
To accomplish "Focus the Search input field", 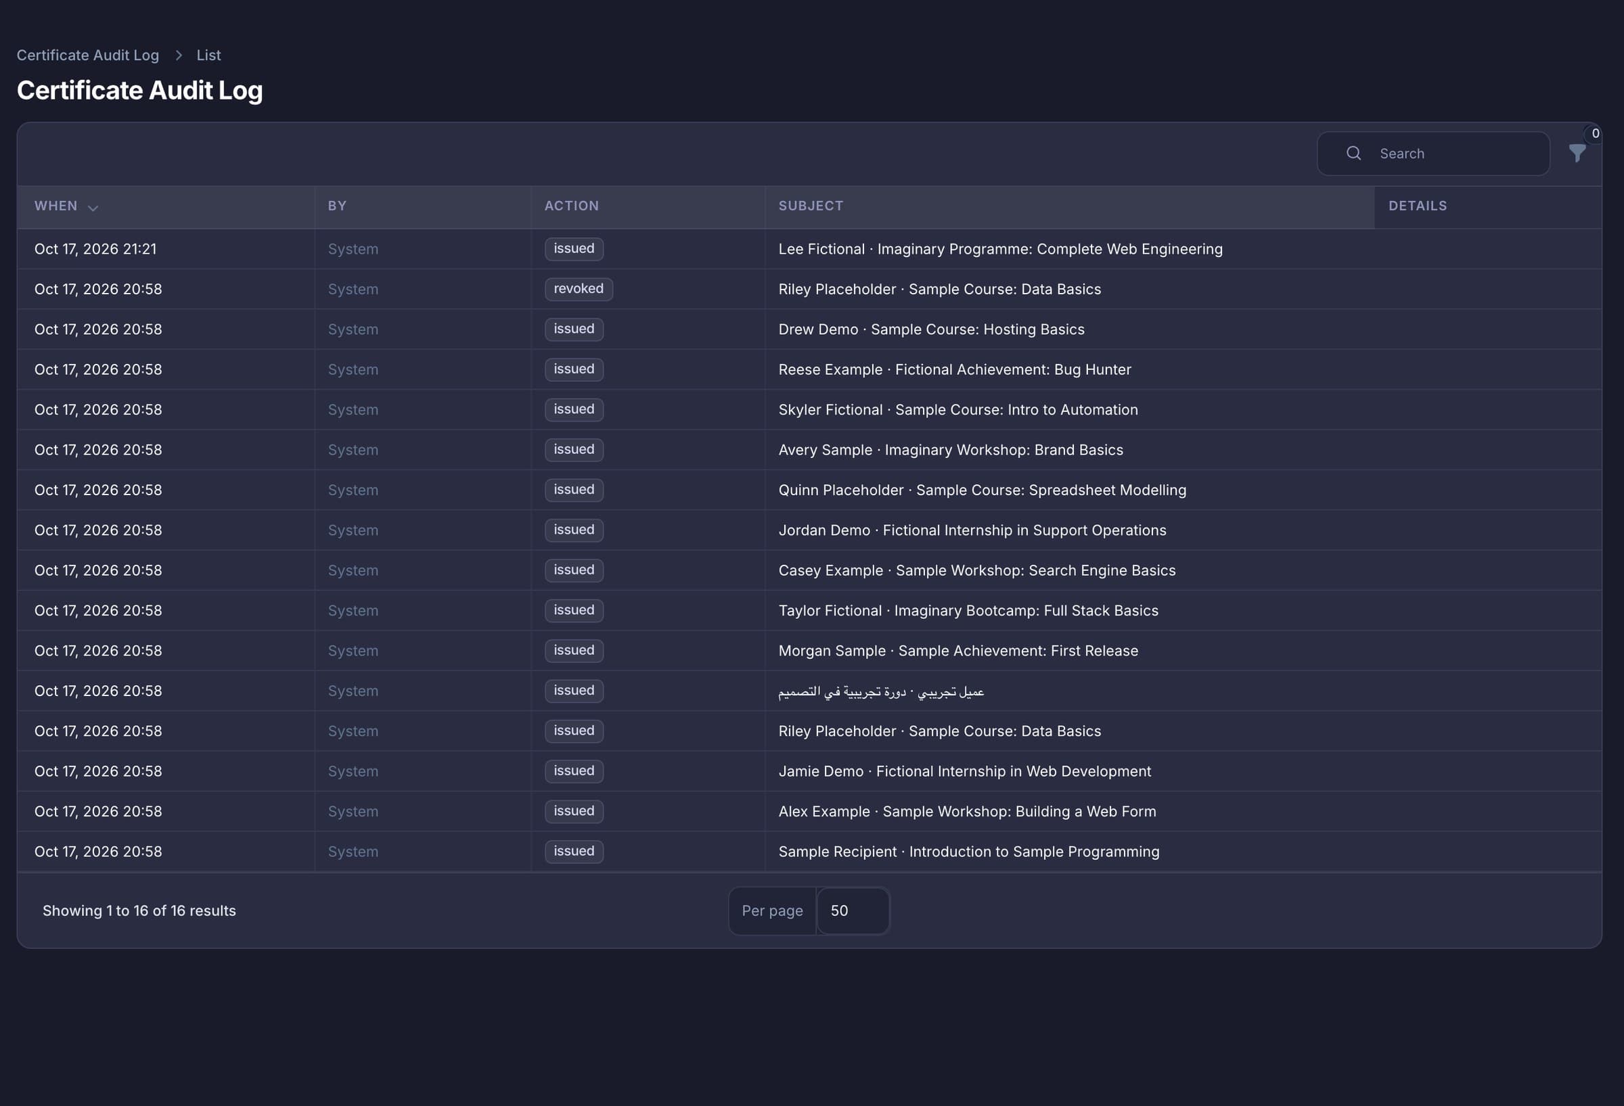I will tap(1433, 154).
